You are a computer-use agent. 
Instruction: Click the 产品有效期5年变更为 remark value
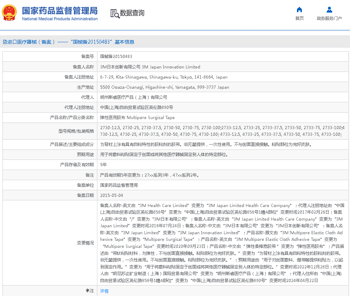pyautogui.click(x=149, y=175)
